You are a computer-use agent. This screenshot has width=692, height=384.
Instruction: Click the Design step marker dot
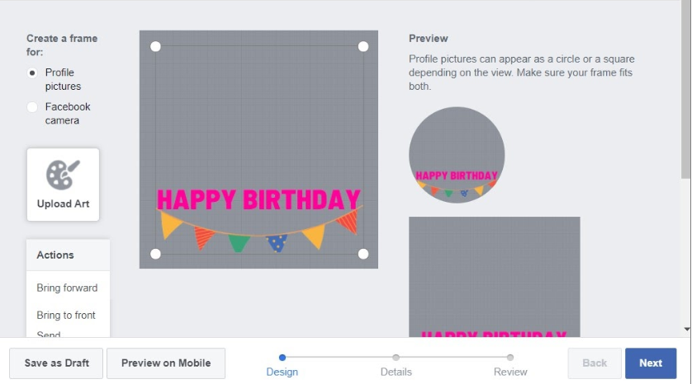tap(282, 358)
